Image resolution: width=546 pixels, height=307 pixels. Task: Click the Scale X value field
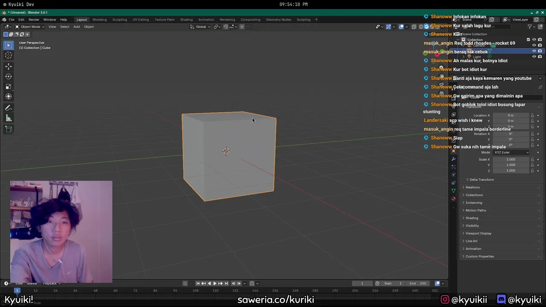pyautogui.click(x=511, y=159)
